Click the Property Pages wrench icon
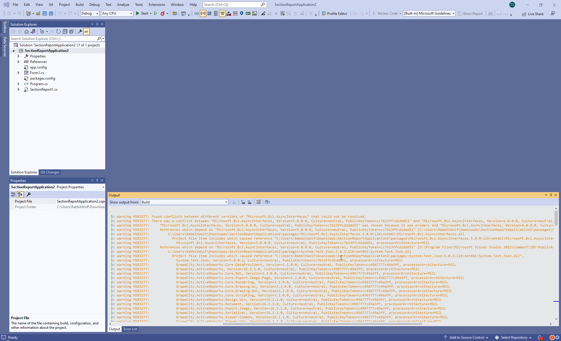Viewport: 561px width, 341px height. point(29,194)
